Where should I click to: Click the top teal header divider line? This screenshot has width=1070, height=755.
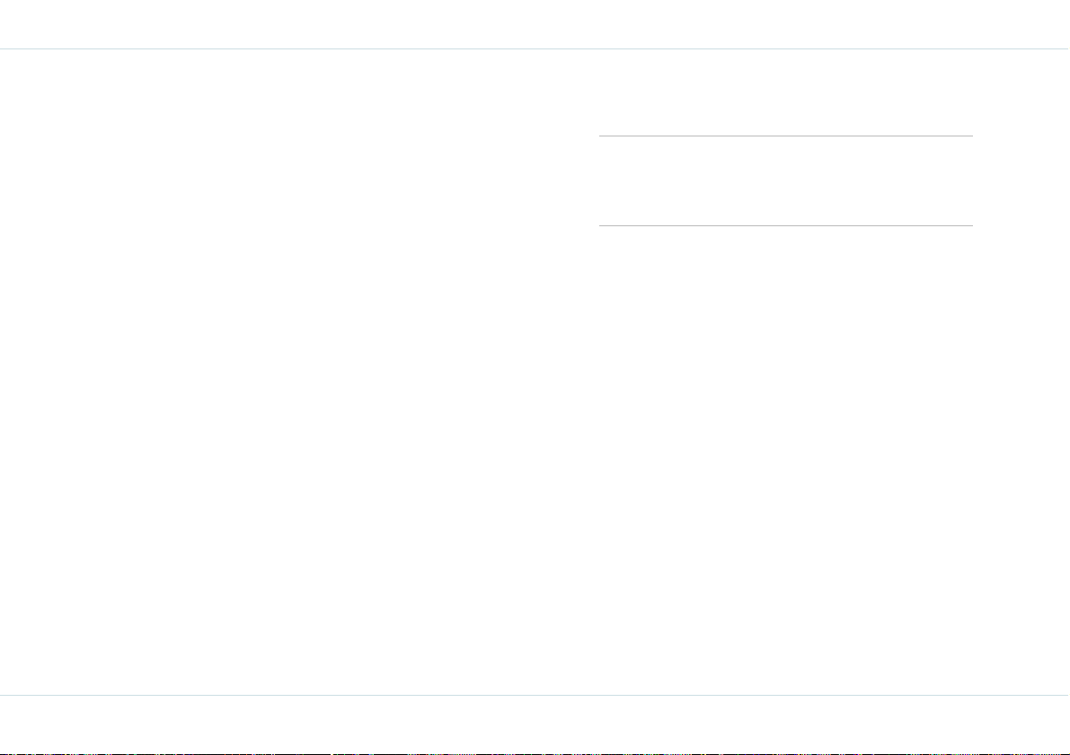[x=535, y=49]
